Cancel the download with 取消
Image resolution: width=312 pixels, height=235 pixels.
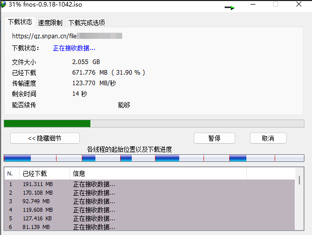pyautogui.click(x=268, y=138)
